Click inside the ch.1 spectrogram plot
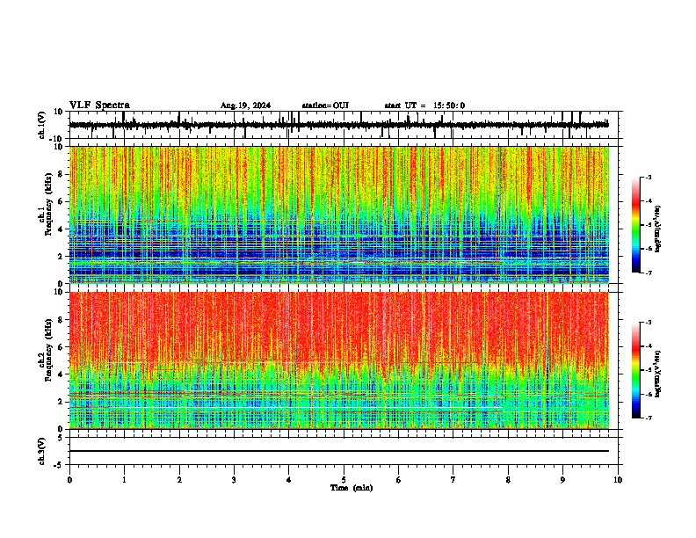Screen dimensions: 696x538 pyautogui.click(x=338, y=214)
